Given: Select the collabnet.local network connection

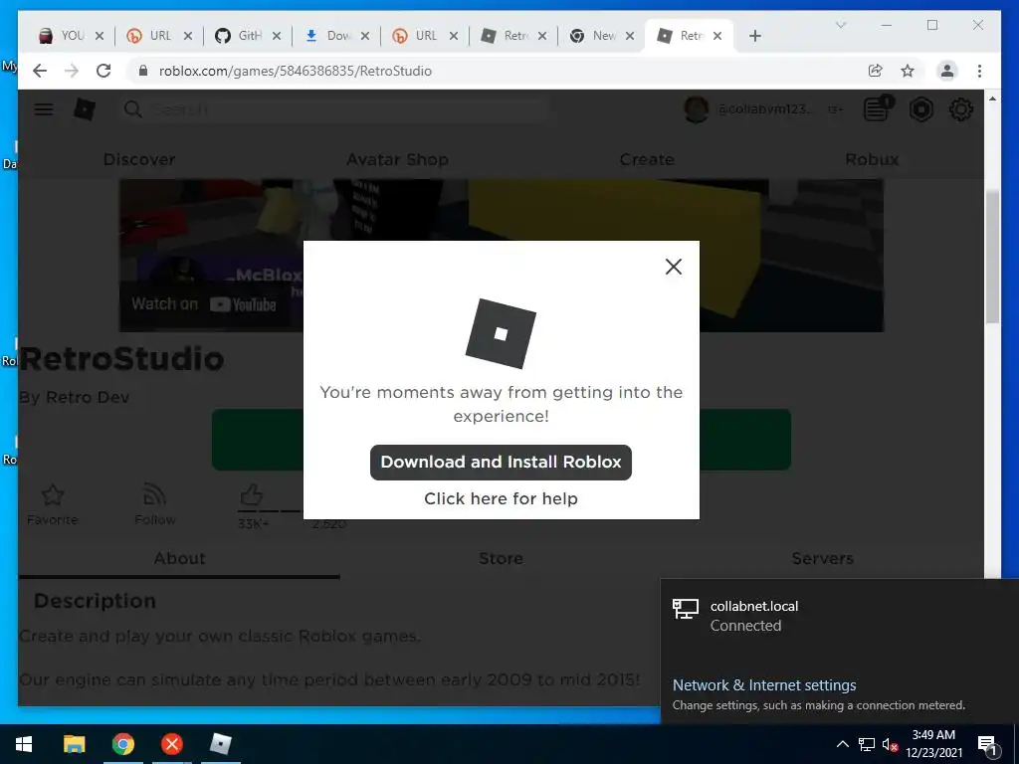Looking at the screenshot, I should [x=839, y=616].
